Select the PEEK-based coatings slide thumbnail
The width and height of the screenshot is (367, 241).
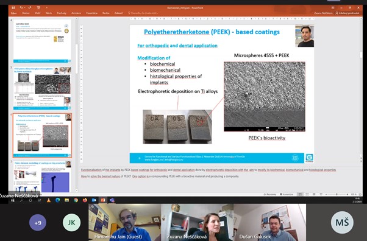coord(42,135)
